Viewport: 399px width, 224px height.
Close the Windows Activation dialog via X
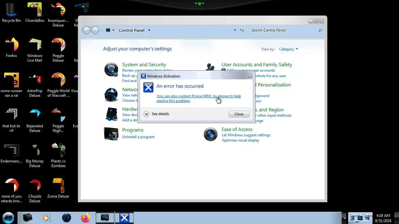[x=250, y=76]
